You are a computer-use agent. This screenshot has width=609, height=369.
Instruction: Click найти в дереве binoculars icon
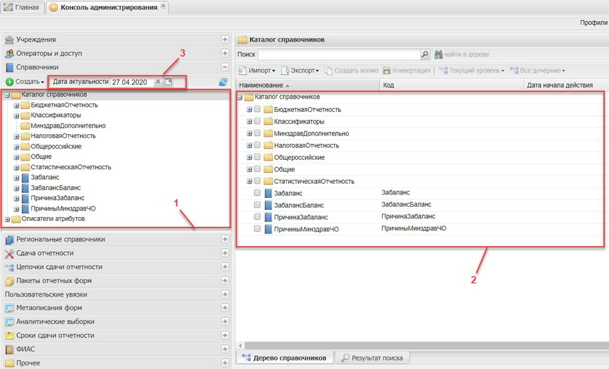tap(437, 55)
